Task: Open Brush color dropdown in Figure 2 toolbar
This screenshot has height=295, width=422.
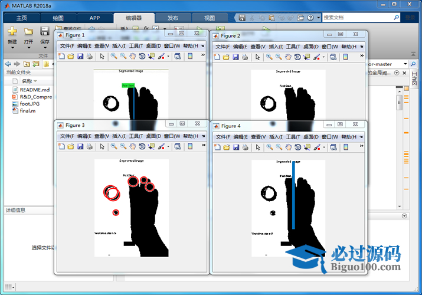Action: pos(323,57)
